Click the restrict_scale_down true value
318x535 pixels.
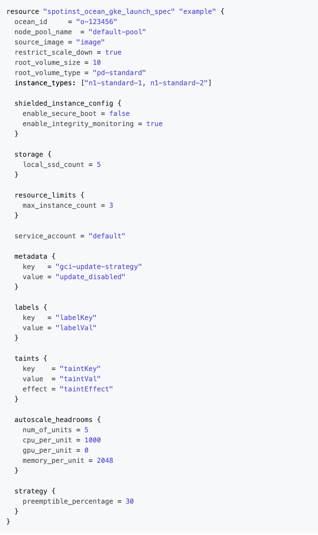coord(113,52)
